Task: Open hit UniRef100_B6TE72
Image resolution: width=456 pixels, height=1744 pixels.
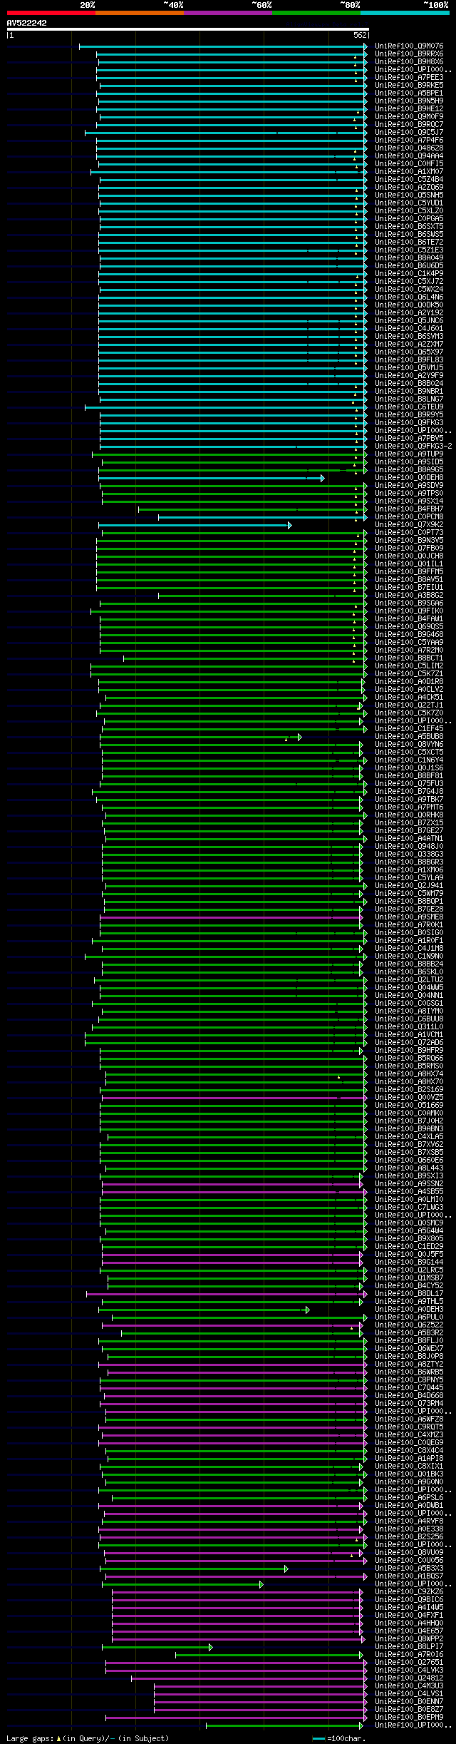Action: 409,243
